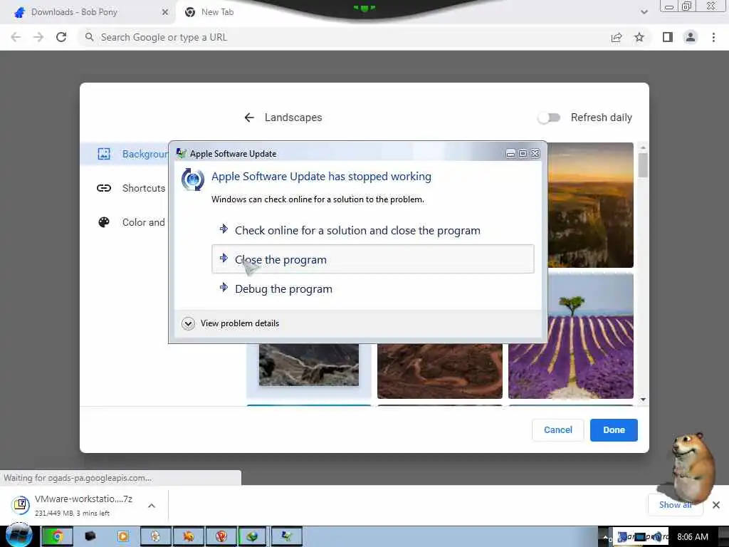Click the scroll down arrow of landscapes list
Viewport: 729px width, 547px height.
point(643,399)
